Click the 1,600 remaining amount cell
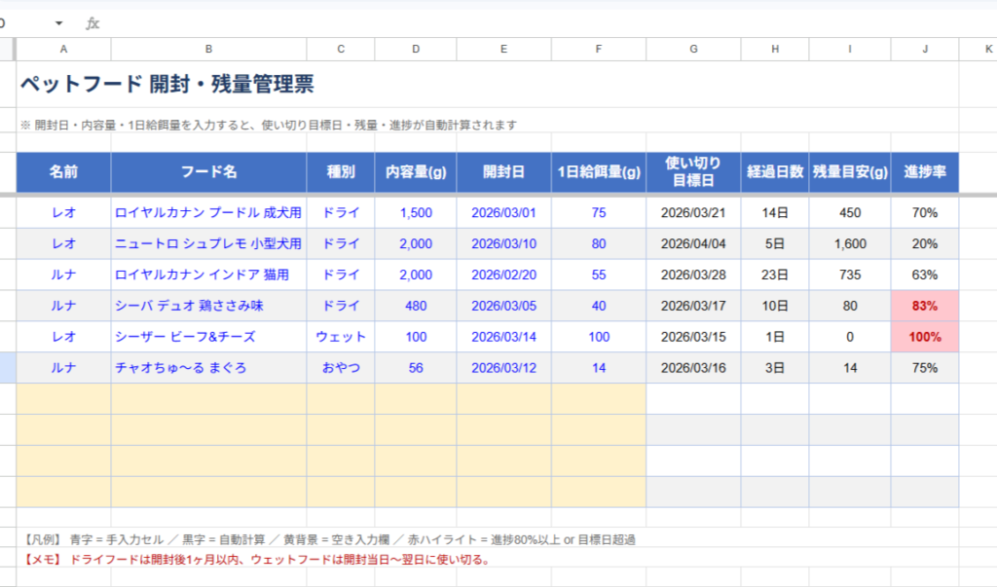 pyautogui.click(x=849, y=243)
